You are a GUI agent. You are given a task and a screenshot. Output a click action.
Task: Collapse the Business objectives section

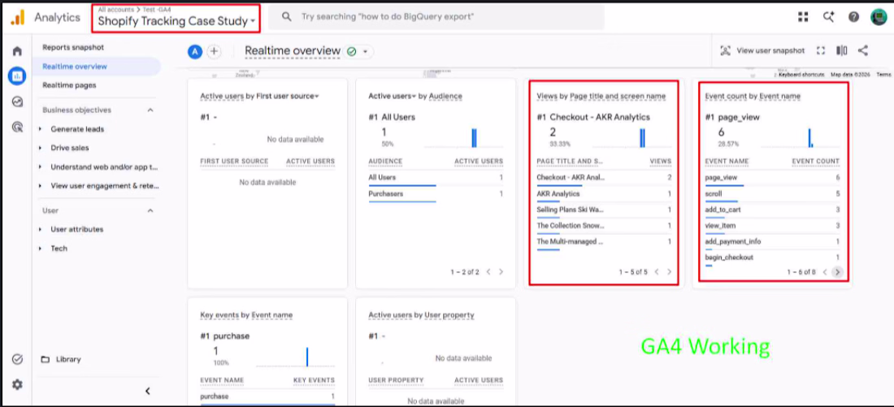(x=150, y=110)
